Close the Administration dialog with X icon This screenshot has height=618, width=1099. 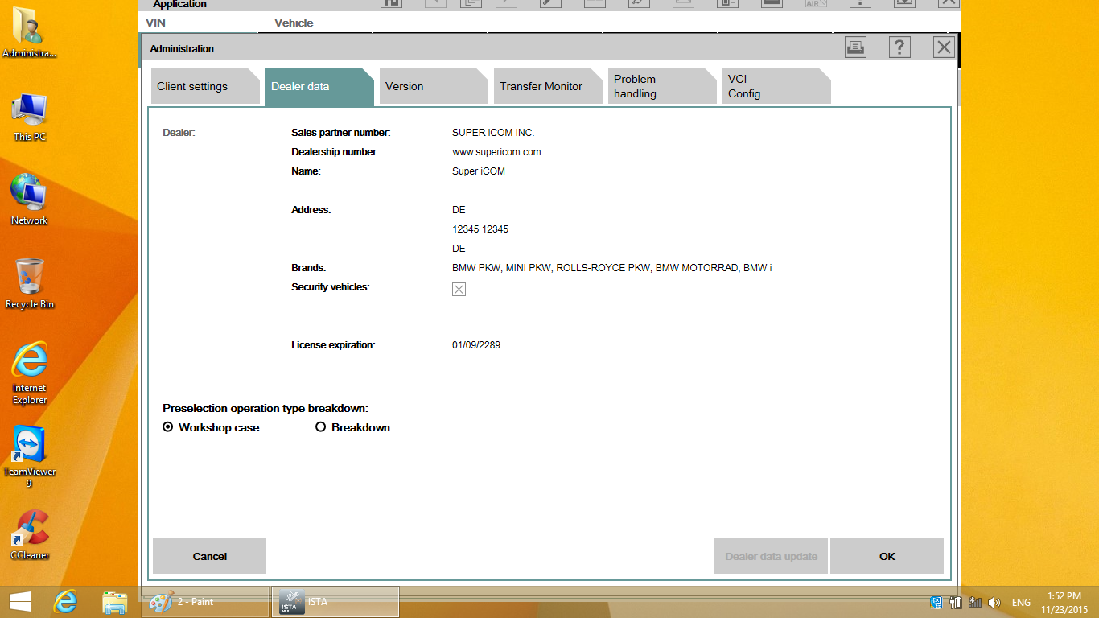[x=944, y=47]
